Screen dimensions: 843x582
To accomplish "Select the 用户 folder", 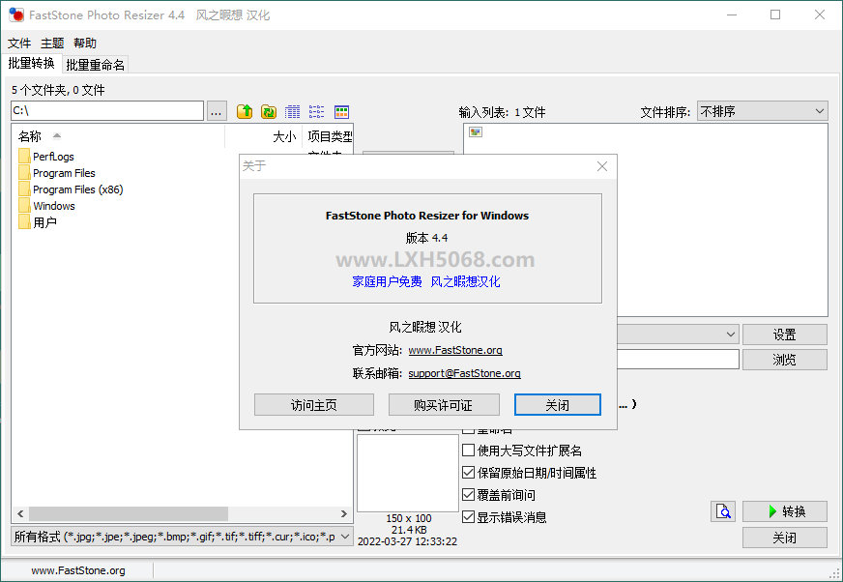I will (x=44, y=222).
